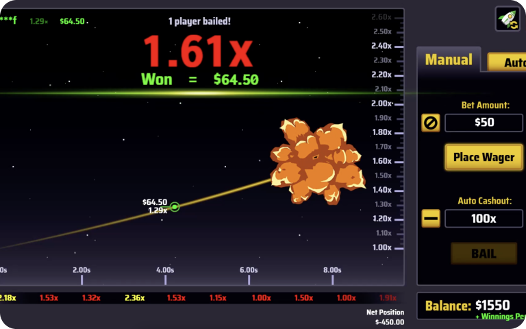Image resolution: width=526 pixels, height=329 pixels.
Task: Click the 2.00s time axis marker
Action: tap(82, 270)
